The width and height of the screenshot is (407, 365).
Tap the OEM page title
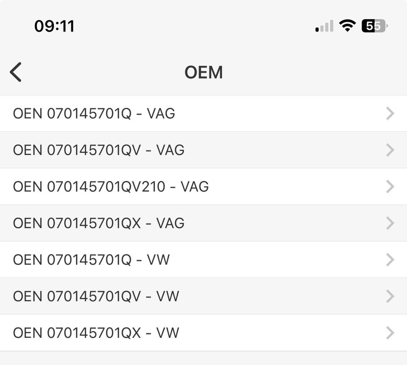click(x=203, y=72)
